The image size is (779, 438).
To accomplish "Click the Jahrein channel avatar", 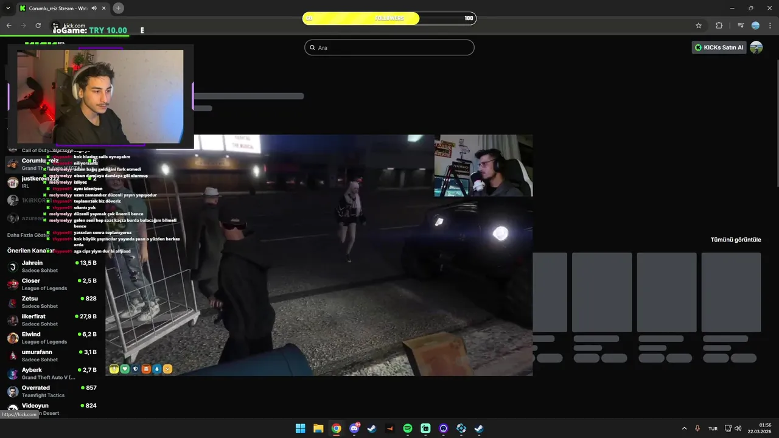I will point(13,266).
